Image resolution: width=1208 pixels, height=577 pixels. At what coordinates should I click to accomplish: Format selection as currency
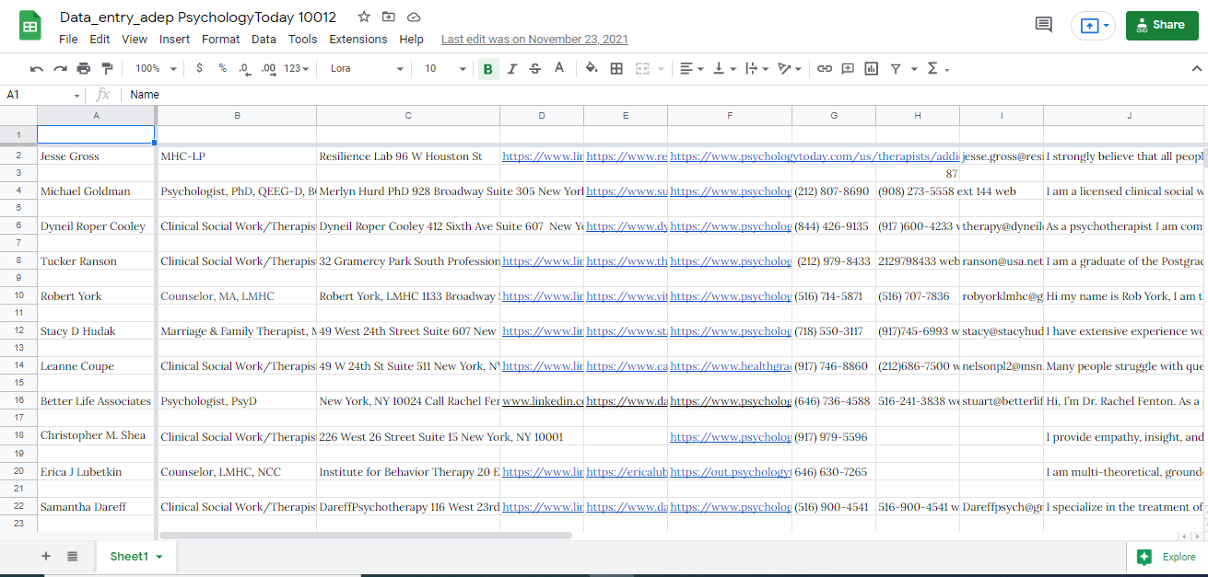coord(199,68)
